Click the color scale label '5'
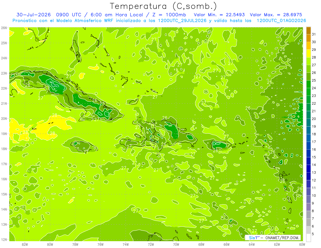 313,234
